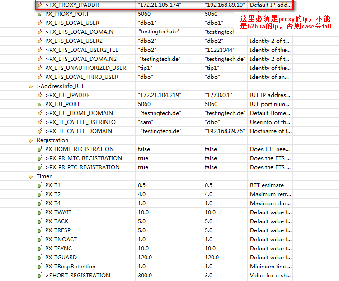Image resolution: width=339 pixels, height=281 pixels.
Task: Select the AddressInfo_IUT tree group
Action: [60, 86]
